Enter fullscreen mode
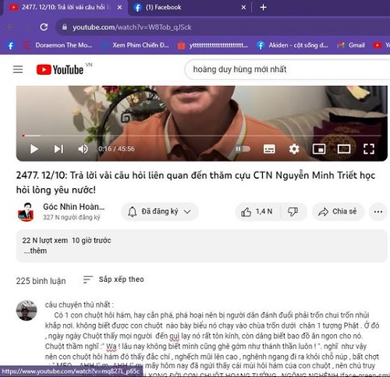This screenshot has width=390, height=377. pos(369,149)
